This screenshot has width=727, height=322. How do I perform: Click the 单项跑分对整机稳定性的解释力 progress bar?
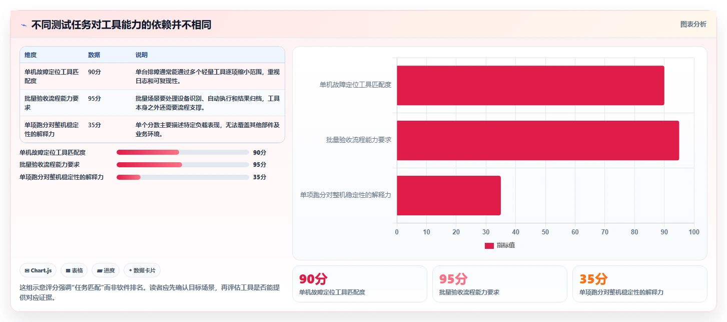[x=183, y=177]
